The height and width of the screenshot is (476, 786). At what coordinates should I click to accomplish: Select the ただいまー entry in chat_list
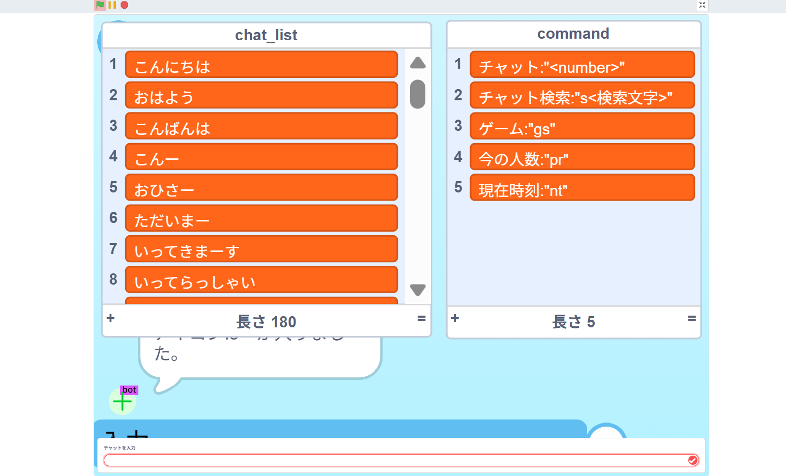click(x=261, y=218)
